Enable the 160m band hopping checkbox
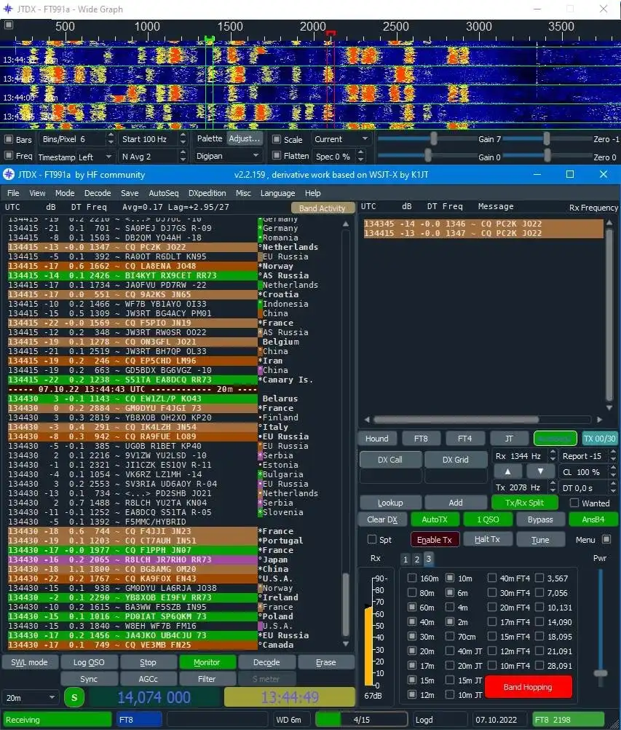621x730 pixels. coord(411,578)
